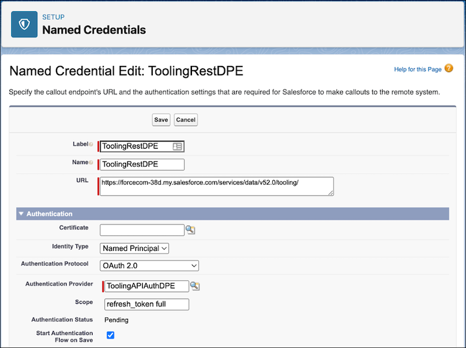Save the named credential
The height and width of the screenshot is (348, 466).
pyautogui.click(x=161, y=120)
